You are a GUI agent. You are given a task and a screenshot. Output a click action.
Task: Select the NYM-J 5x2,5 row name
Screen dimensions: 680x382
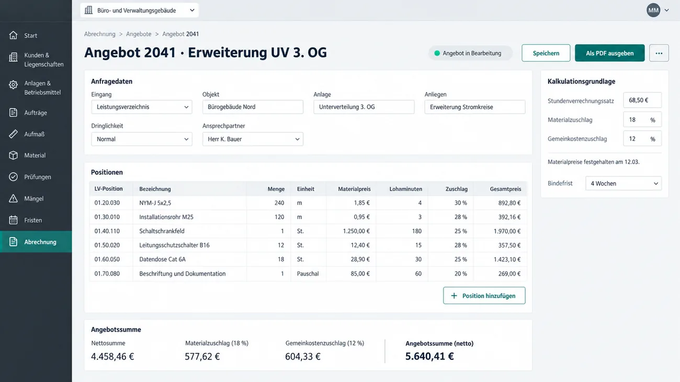point(155,203)
